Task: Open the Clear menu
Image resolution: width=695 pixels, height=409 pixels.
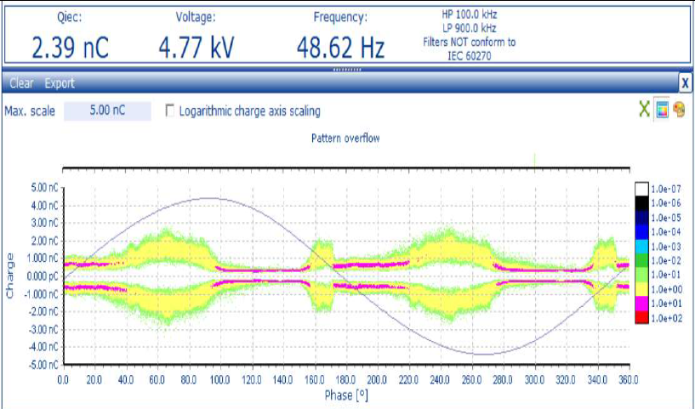Action: coord(21,83)
